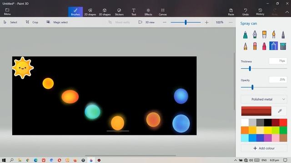Pick the yellow colour swatch
This screenshot has width=291, height=163.
pyautogui.click(x=268, y=130)
